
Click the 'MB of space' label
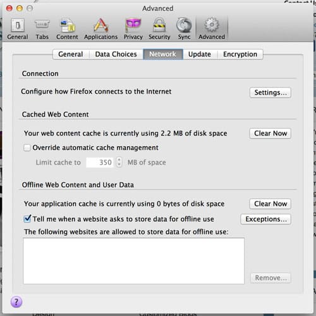(147, 162)
